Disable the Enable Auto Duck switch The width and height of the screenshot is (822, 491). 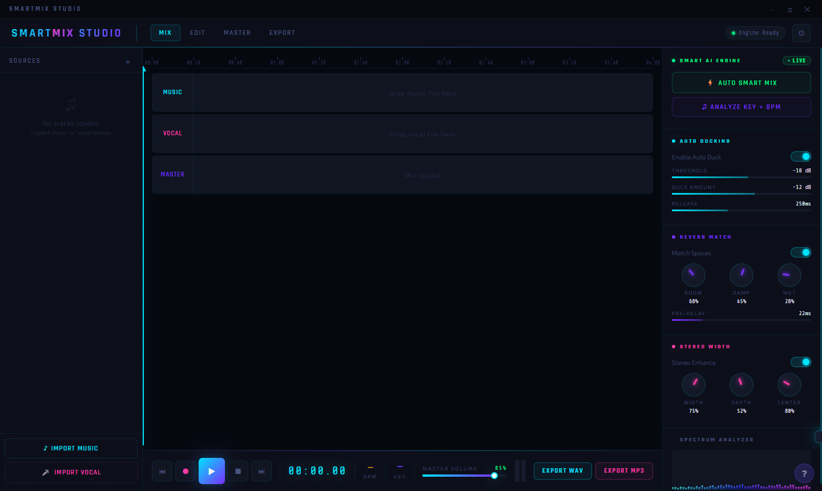pos(801,156)
